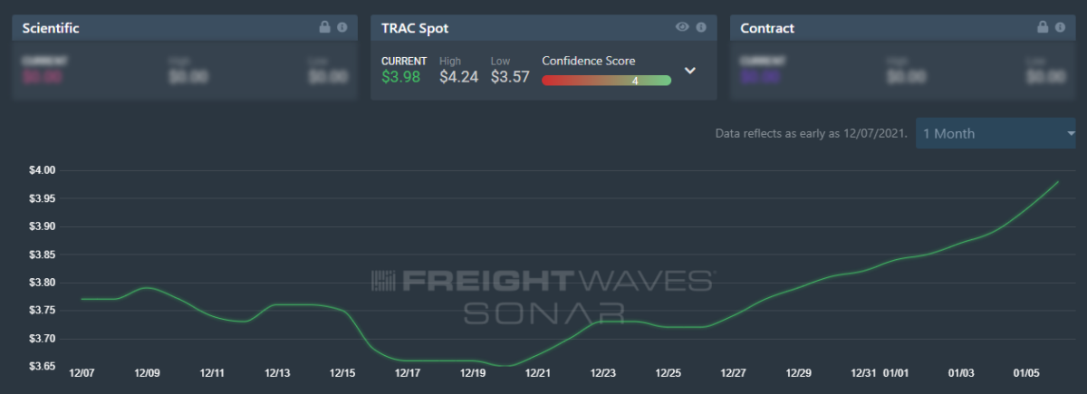1087x394 pixels.
Task: Click the Confidence Score gradient bar
Action: pos(606,81)
